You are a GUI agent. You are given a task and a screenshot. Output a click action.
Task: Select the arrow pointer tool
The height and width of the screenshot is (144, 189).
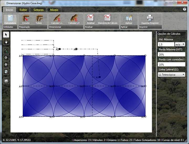[x=6, y=35]
